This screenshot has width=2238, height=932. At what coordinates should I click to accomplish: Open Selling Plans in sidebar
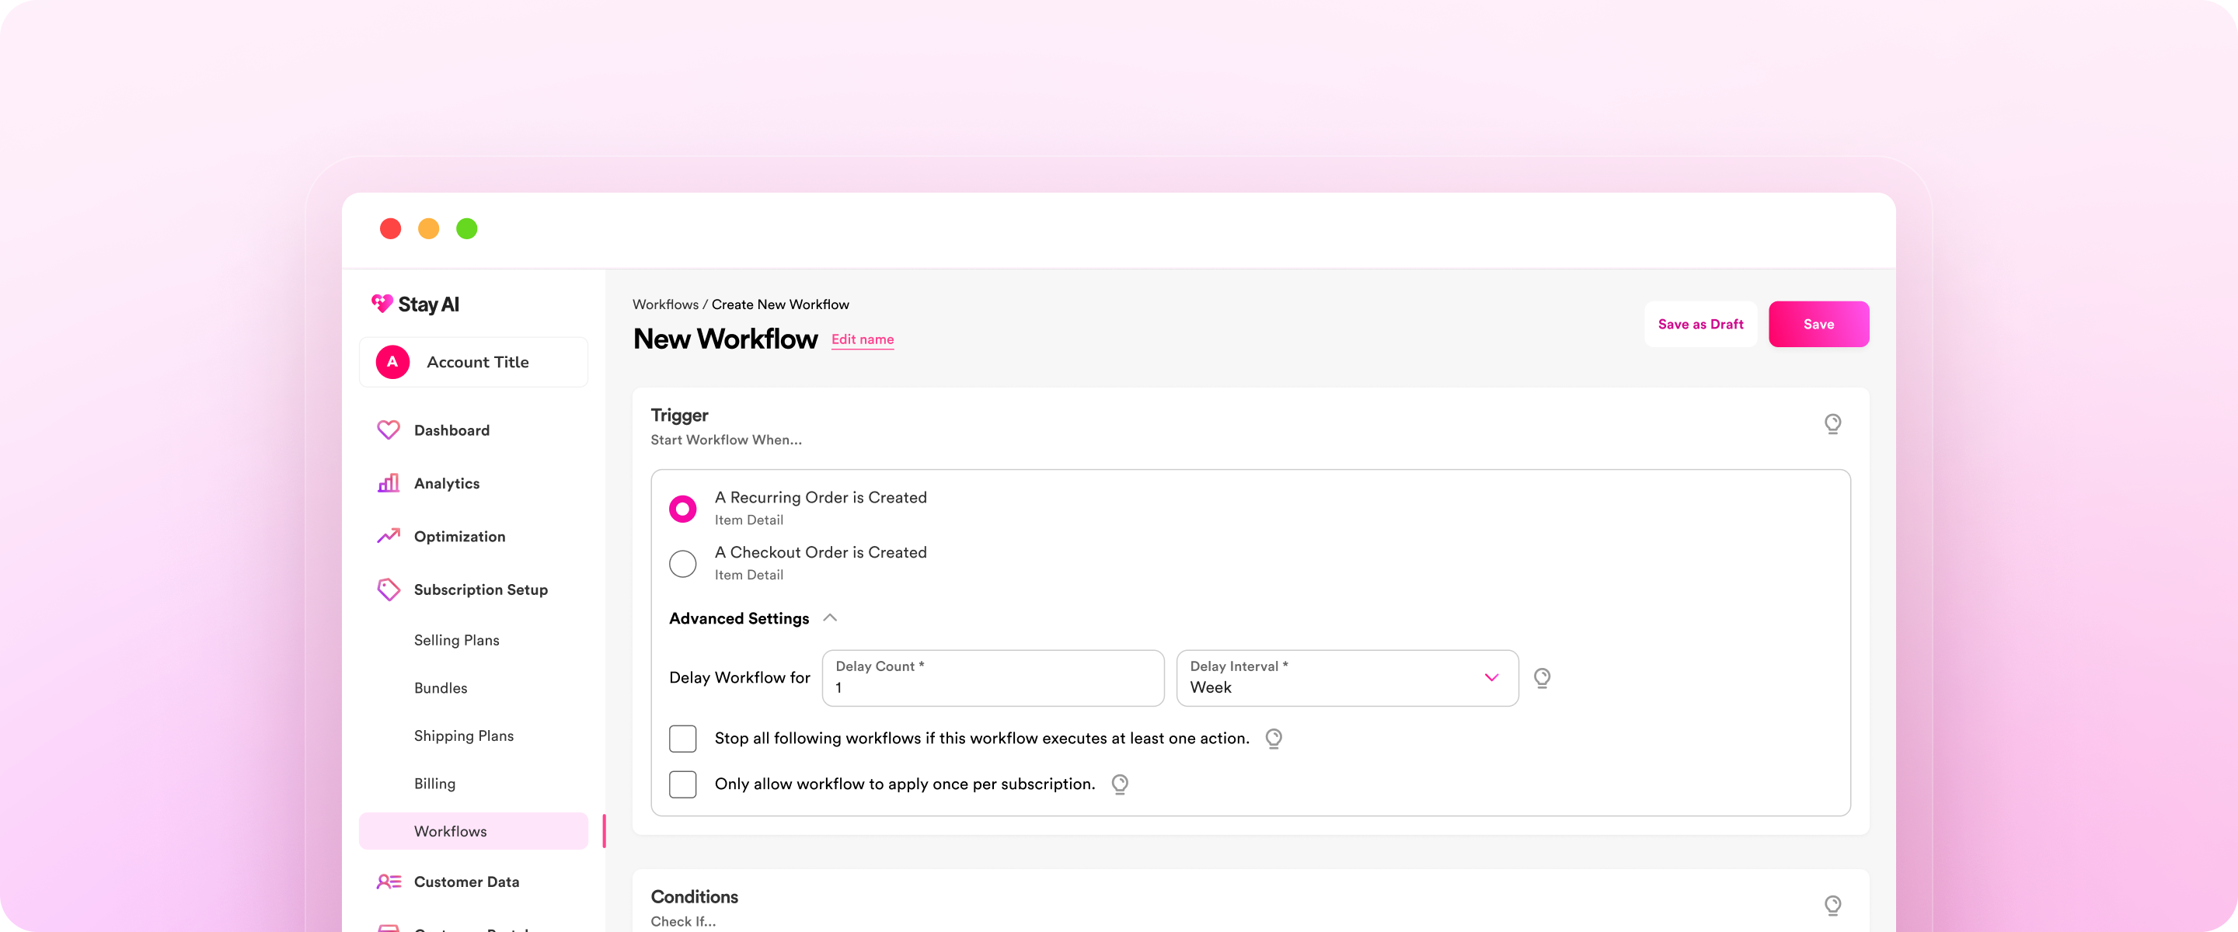pos(457,640)
